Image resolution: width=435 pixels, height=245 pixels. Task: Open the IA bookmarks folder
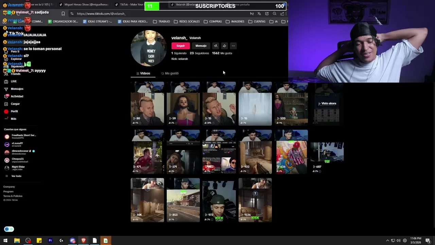(x=274, y=21)
